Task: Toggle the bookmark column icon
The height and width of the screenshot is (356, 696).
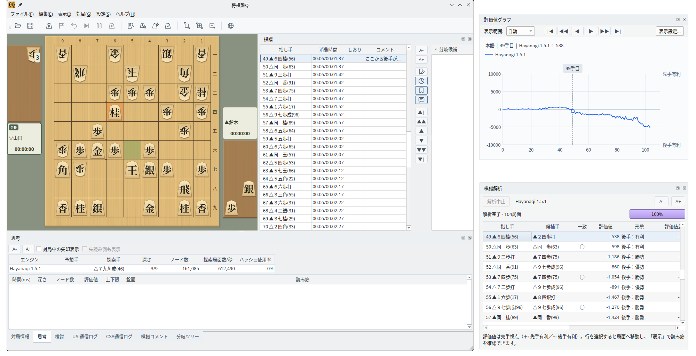Action: tap(421, 90)
